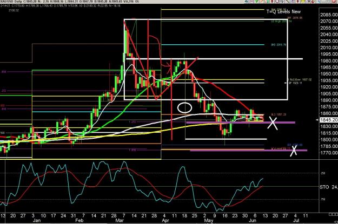Click the Jan month label
Viewport: 338px width, 224px height.
(x=37, y=221)
